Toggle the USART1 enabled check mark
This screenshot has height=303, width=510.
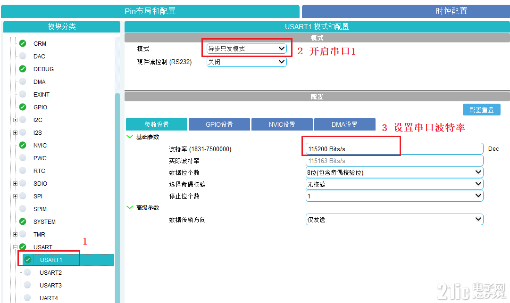tap(28, 260)
